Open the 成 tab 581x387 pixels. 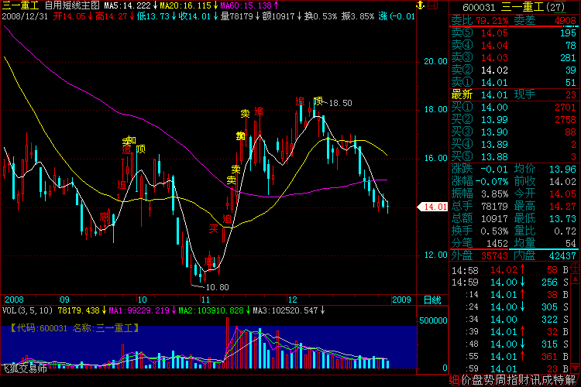(x=546, y=380)
